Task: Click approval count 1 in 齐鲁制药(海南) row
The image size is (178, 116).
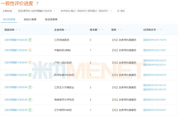Action: pos(91,50)
